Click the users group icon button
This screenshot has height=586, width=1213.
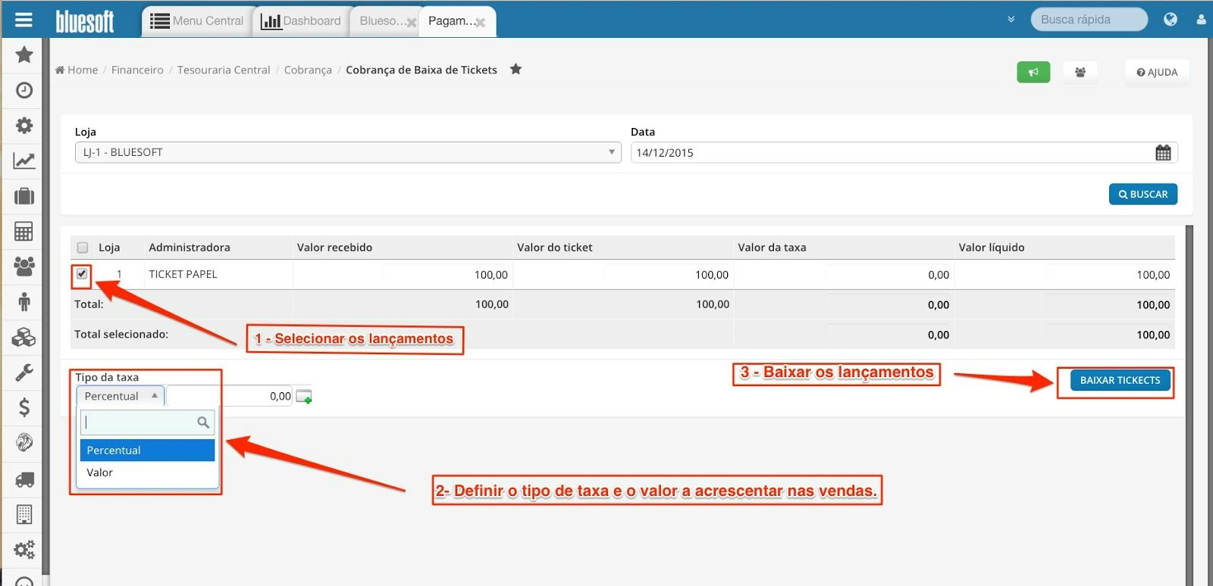[x=1080, y=72]
